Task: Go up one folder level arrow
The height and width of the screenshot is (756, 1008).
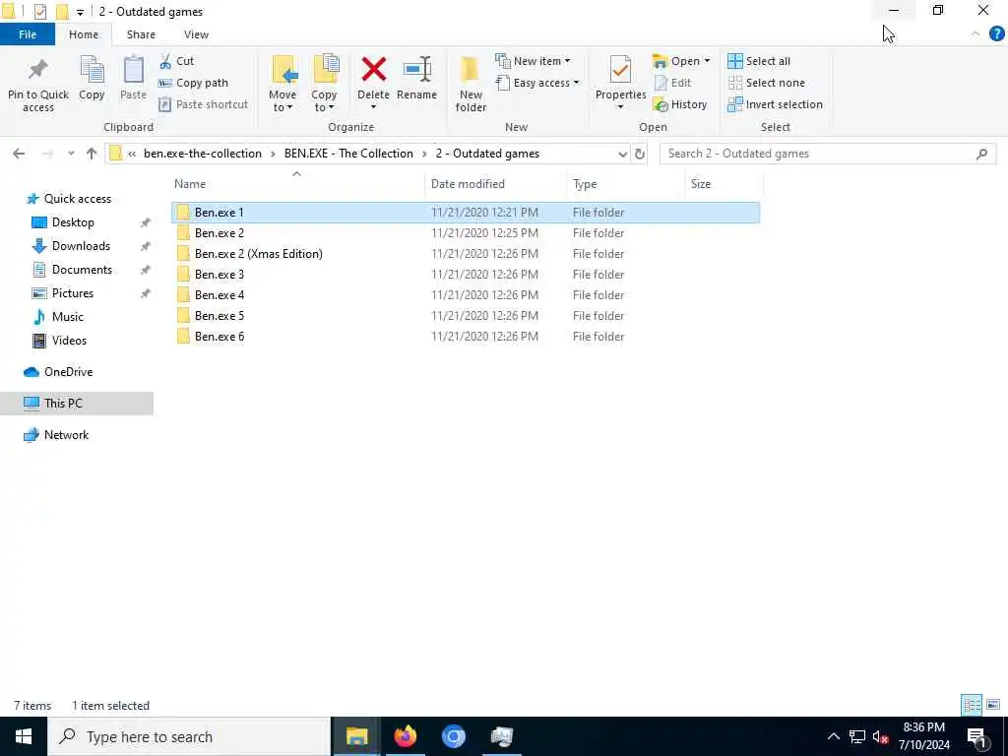Action: [92, 154]
